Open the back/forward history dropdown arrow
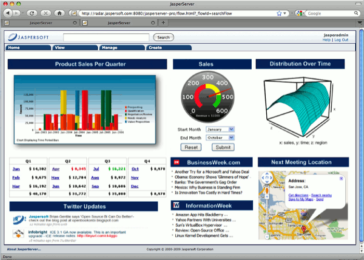 (x=22, y=13)
